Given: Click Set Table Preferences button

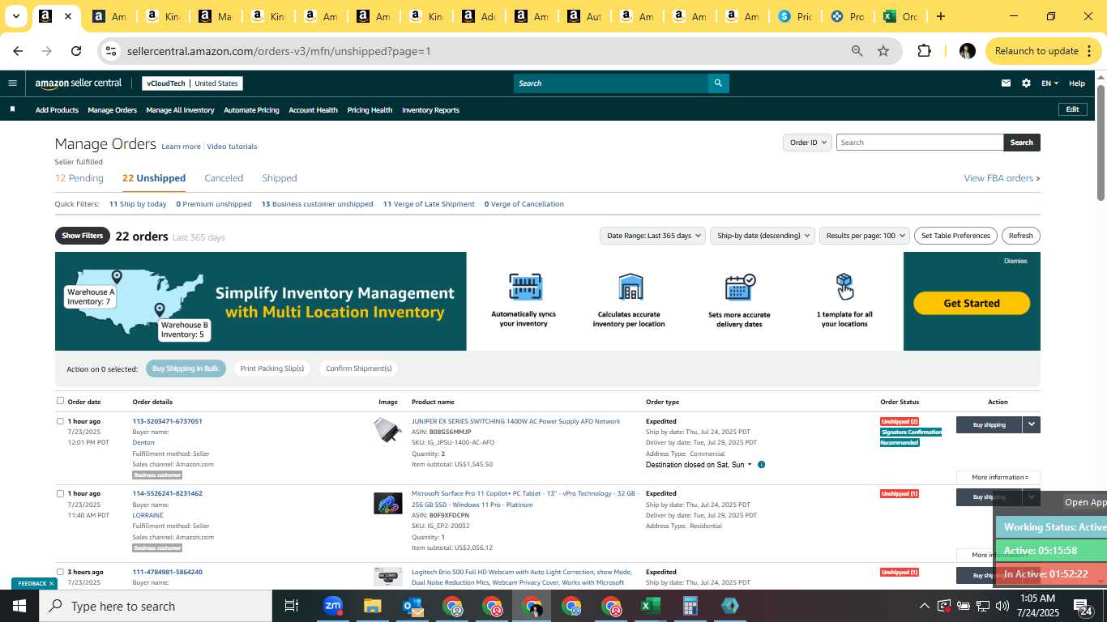Looking at the screenshot, I should point(955,236).
